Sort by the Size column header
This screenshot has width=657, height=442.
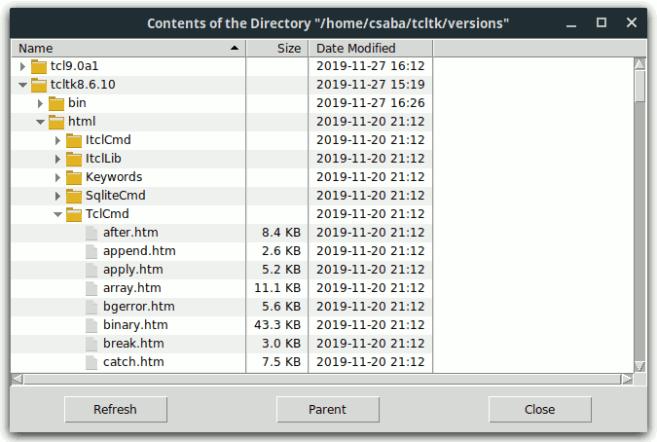click(x=277, y=48)
